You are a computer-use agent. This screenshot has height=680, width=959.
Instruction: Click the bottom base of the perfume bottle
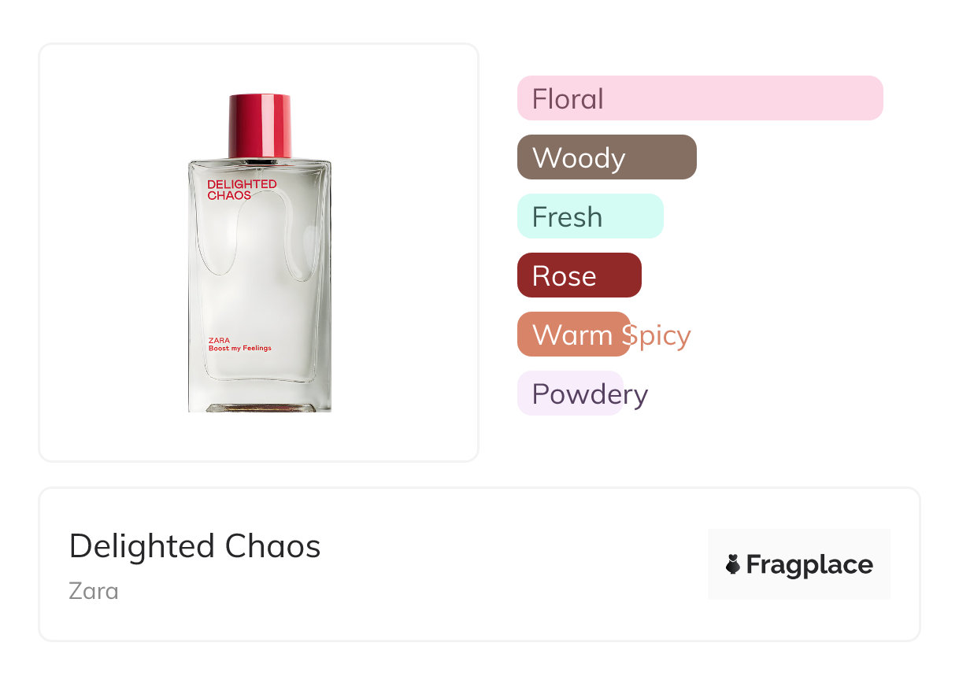[x=259, y=407]
